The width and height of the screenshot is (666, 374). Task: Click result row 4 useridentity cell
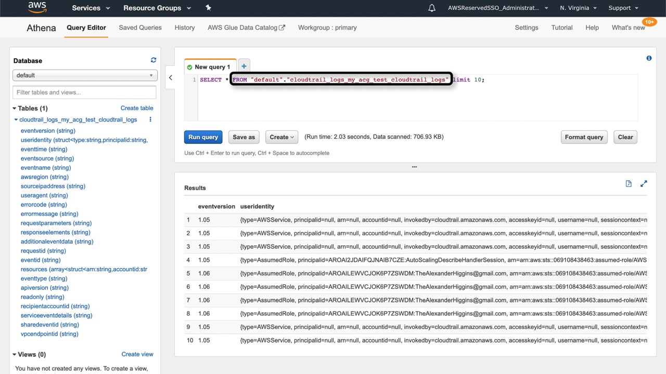(443, 260)
